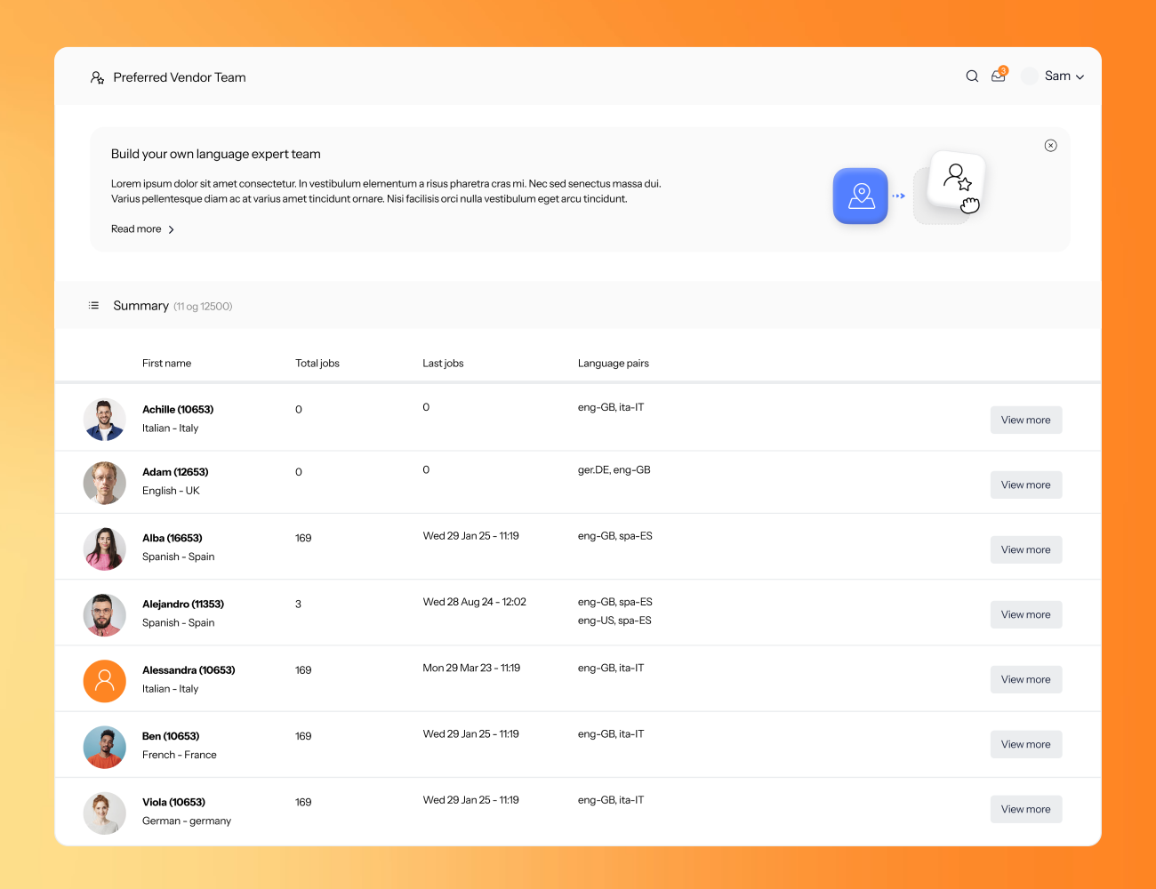Image resolution: width=1156 pixels, height=889 pixels.
Task: Select the First name column header
Action: 166,363
